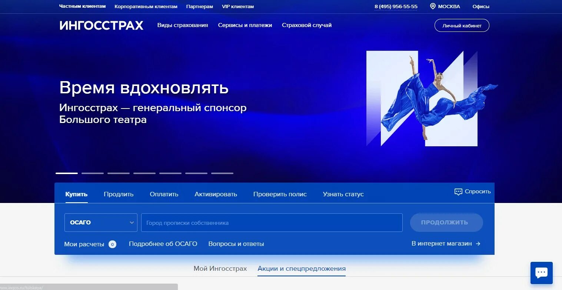Open Вопросы и ответы link

[x=236, y=244]
